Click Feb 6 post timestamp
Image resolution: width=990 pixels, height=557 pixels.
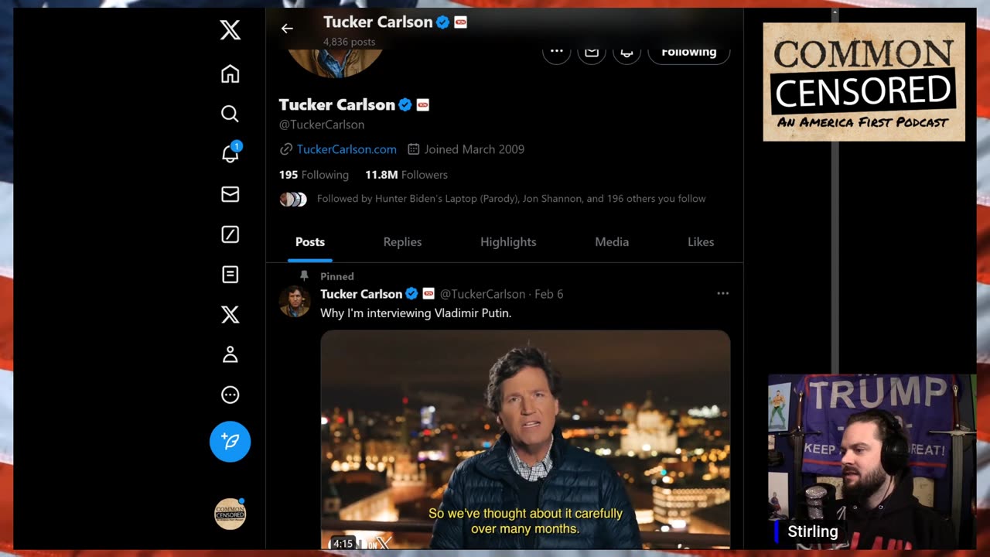(548, 294)
